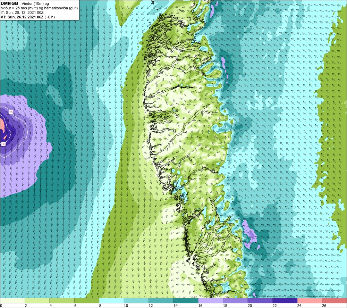Pick the 18–20 m/s purple legend swatch
This screenshot has height=308, width=347.
236,300
